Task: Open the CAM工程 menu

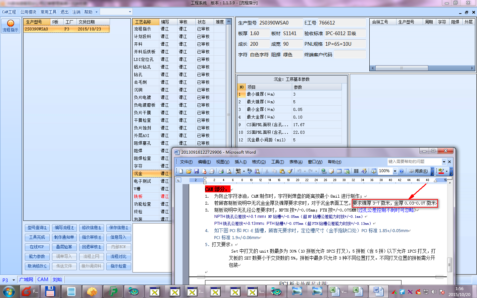Action: tap(9, 12)
